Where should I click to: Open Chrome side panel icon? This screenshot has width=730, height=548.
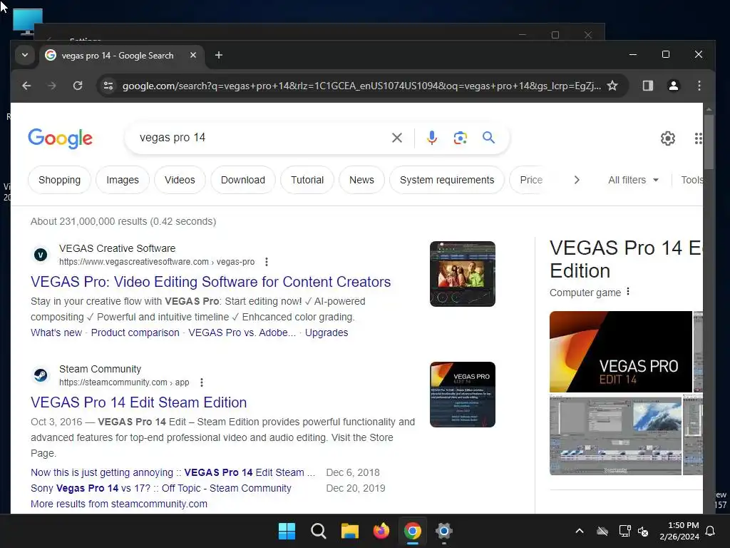click(647, 86)
